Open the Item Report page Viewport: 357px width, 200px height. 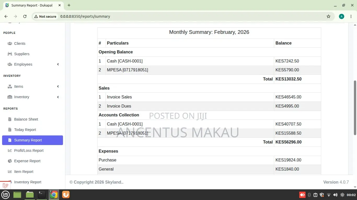[x=32, y=172]
